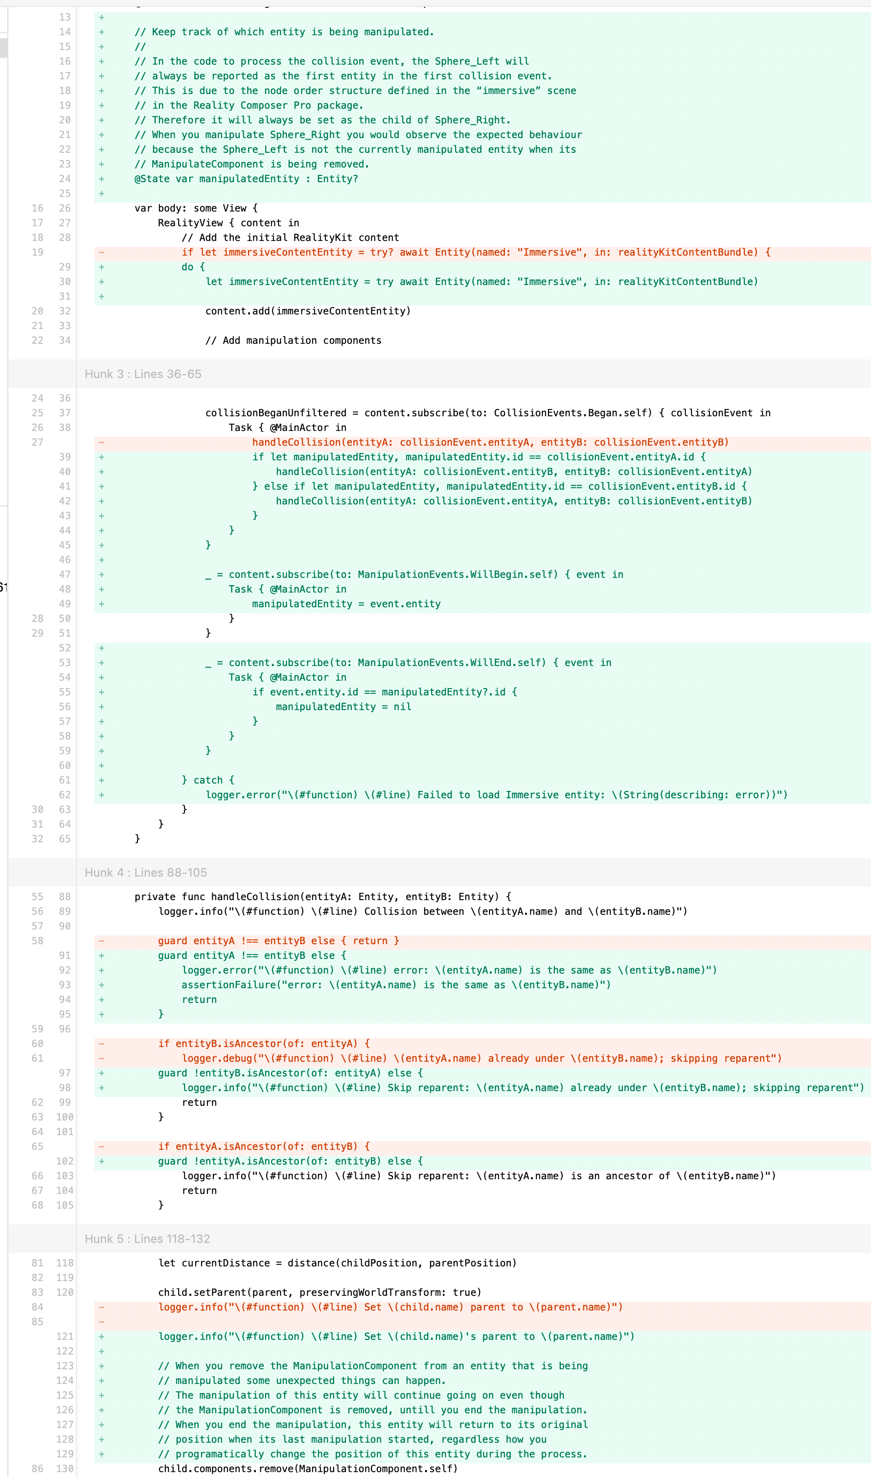Viewport: 871px width, 1477px height.
Task: Click the 'content.add(immersiveContentEntity)' line
Action: pos(308,311)
